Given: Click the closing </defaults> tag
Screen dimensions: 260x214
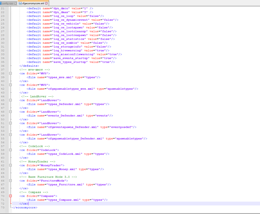Looking at the screenshot, I should pyautogui.click(x=29, y=66).
